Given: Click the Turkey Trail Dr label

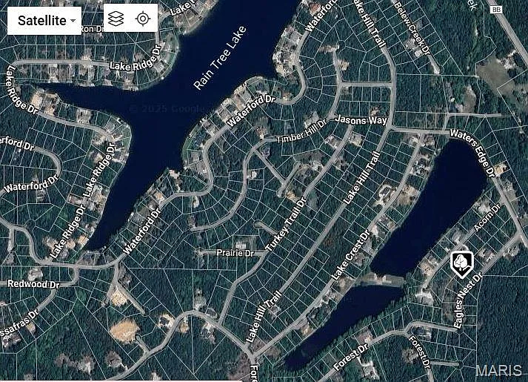Looking at the screenshot, I should coord(287,224).
